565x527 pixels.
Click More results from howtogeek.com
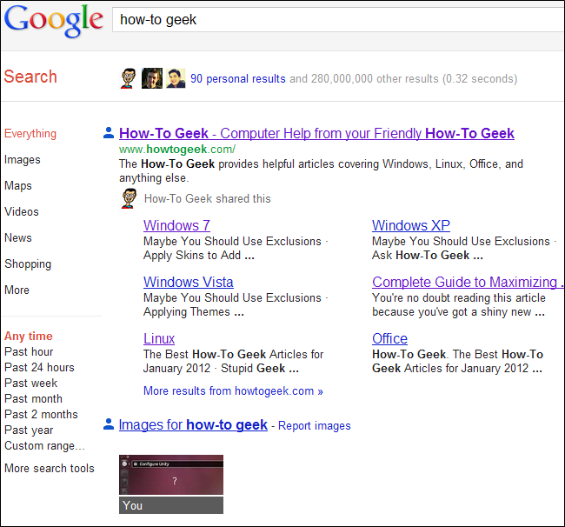pyautogui.click(x=233, y=391)
